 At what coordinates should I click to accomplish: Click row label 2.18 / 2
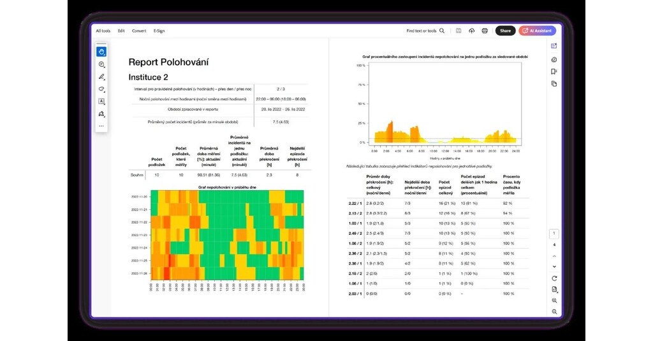pos(355,274)
